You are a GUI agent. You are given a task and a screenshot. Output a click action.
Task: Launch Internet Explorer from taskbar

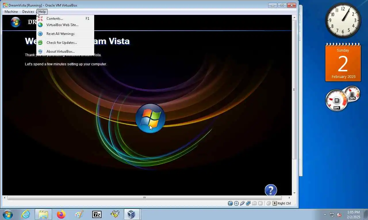click(26, 214)
